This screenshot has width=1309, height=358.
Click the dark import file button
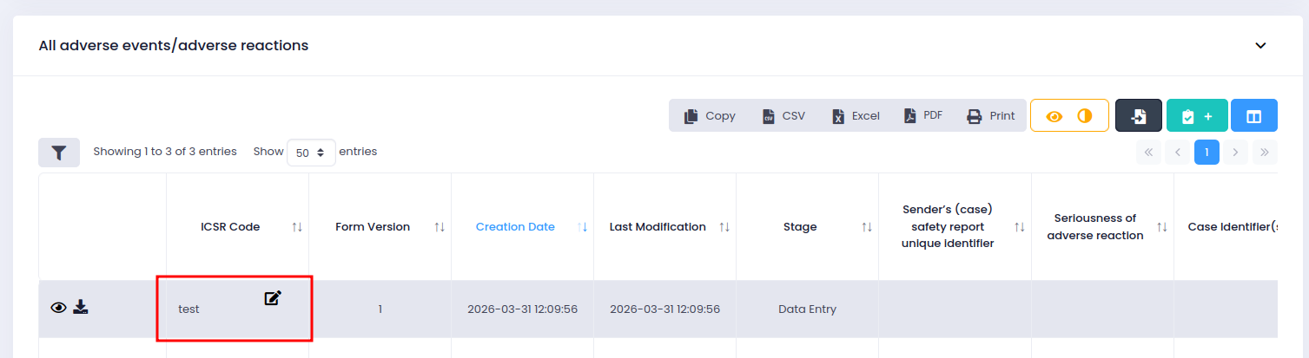[1138, 115]
